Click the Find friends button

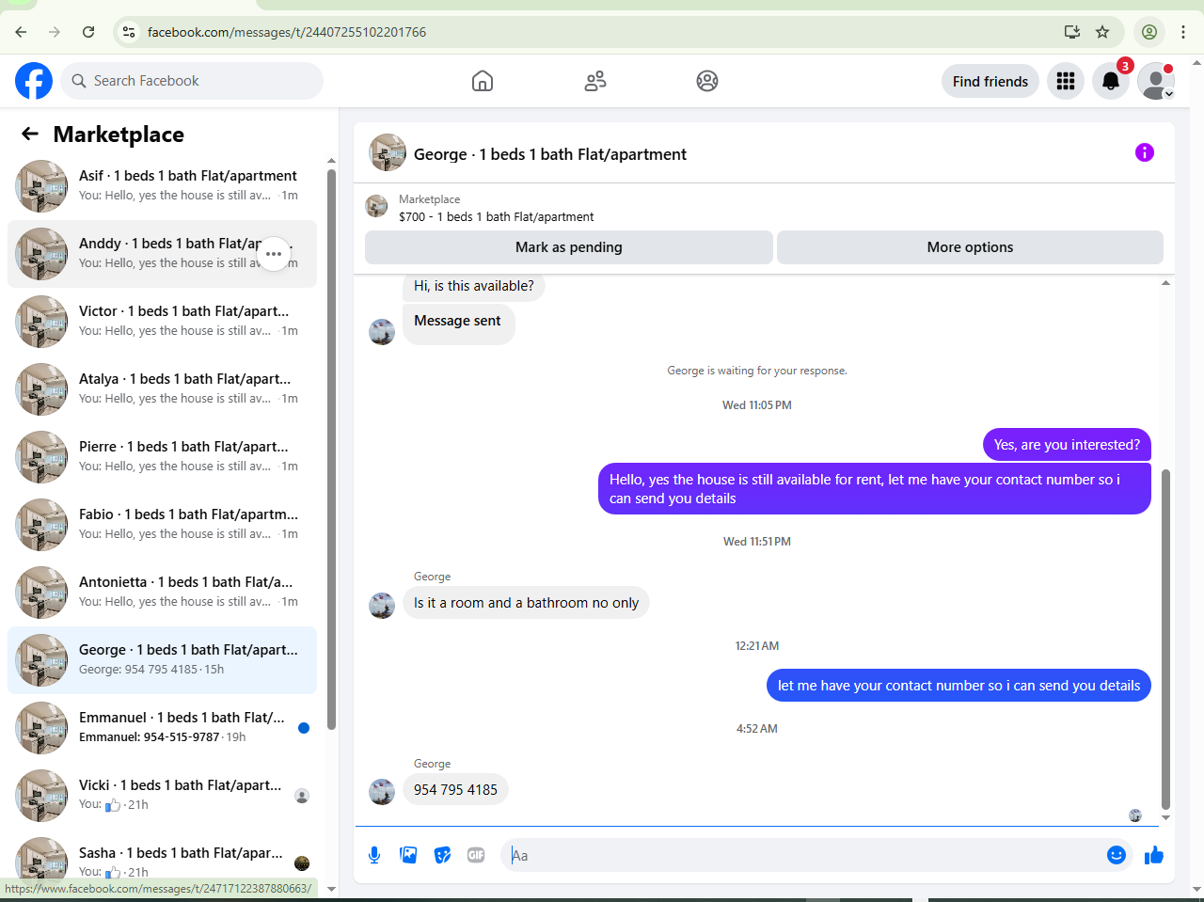(990, 82)
